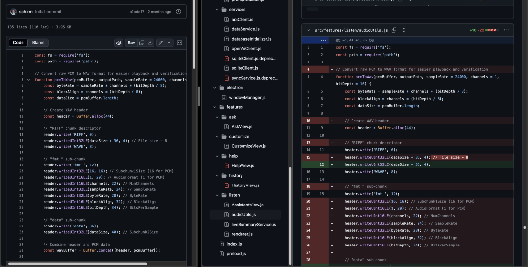Copy raw file contents icon
Screen dimensions: 528x267
pyautogui.click(x=142, y=42)
